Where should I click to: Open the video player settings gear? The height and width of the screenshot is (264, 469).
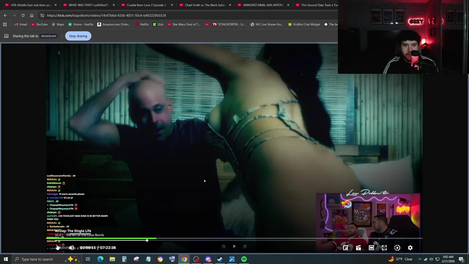click(x=410, y=248)
